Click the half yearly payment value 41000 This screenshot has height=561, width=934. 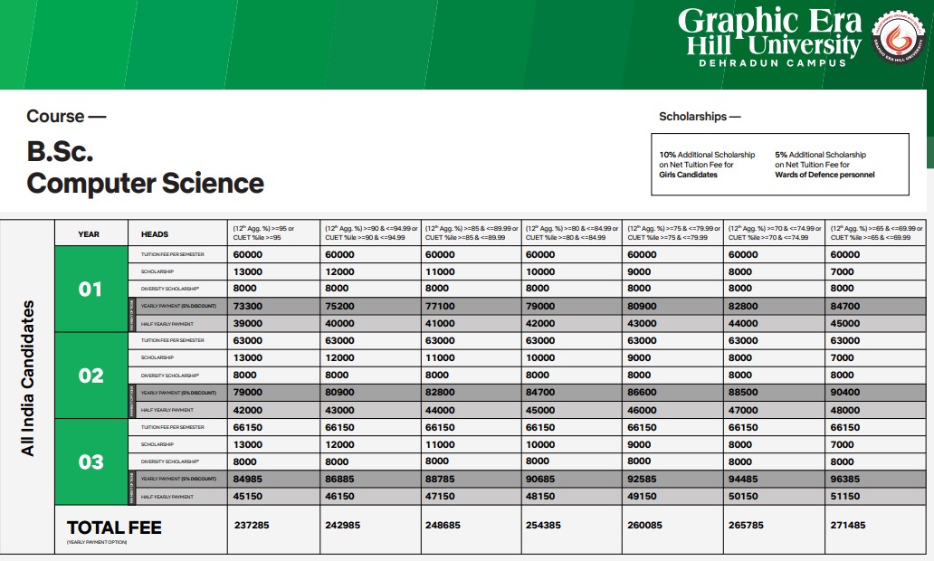pyautogui.click(x=440, y=323)
